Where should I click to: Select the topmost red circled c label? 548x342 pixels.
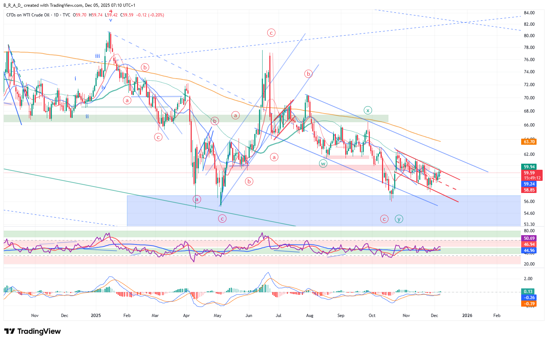(x=271, y=33)
